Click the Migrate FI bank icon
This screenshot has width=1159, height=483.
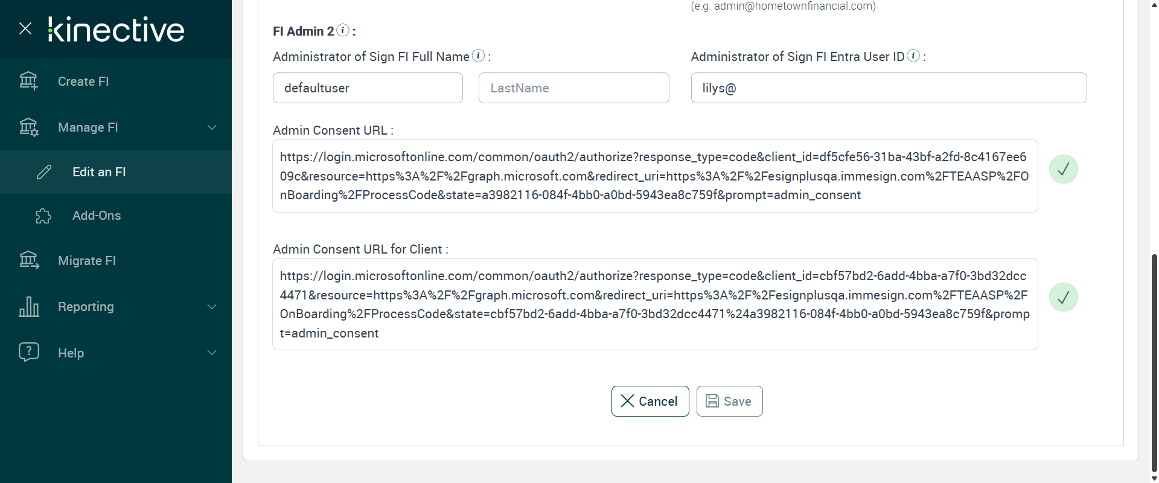coord(28,260)
